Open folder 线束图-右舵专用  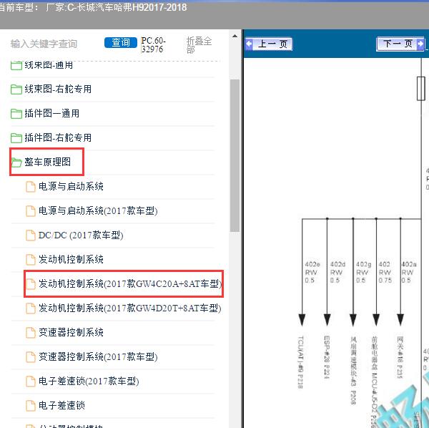coord(58,89)
